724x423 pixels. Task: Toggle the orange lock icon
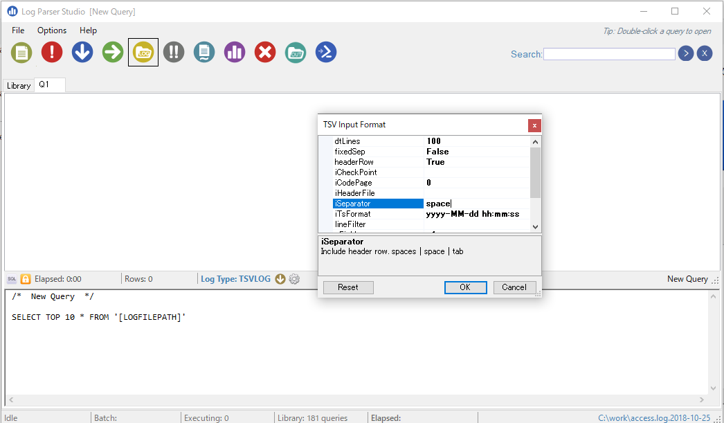pyautogui.click(x=26, y=279)
